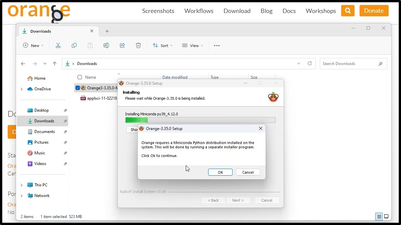Click the installer progress bar

pos(200,120)
